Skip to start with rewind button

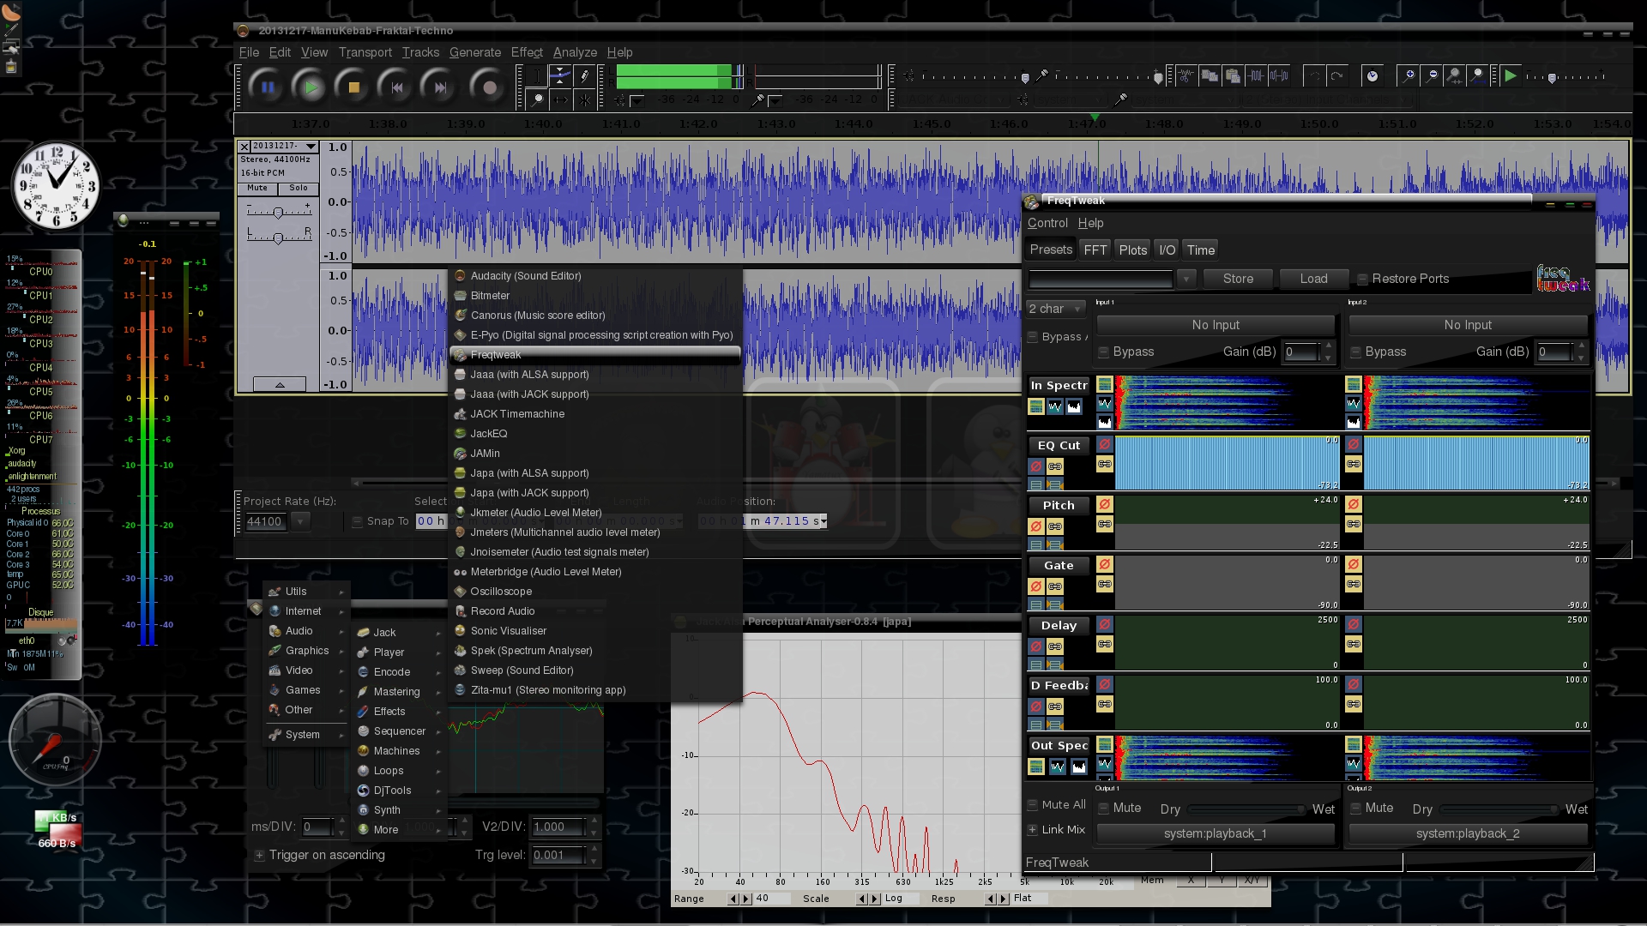396,87
